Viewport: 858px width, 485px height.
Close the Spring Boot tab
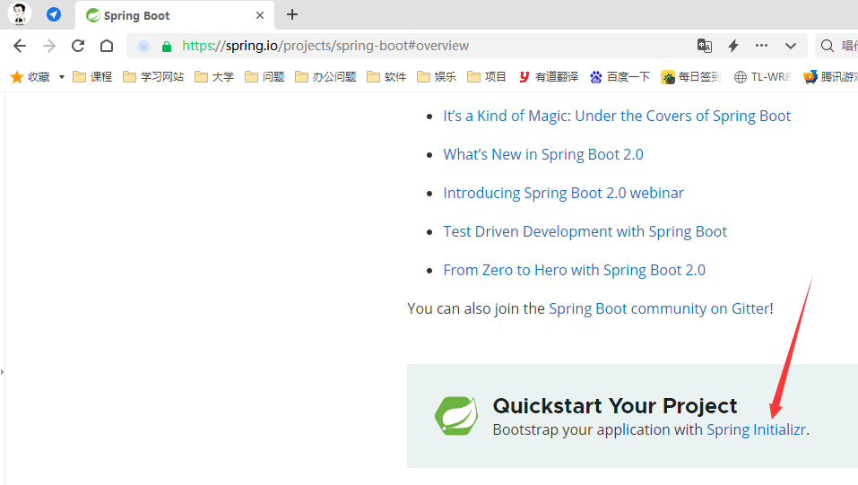(260, 15)
